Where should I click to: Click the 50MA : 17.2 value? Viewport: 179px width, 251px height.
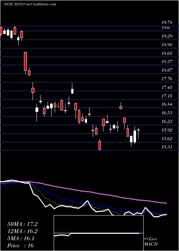point(22,224)
